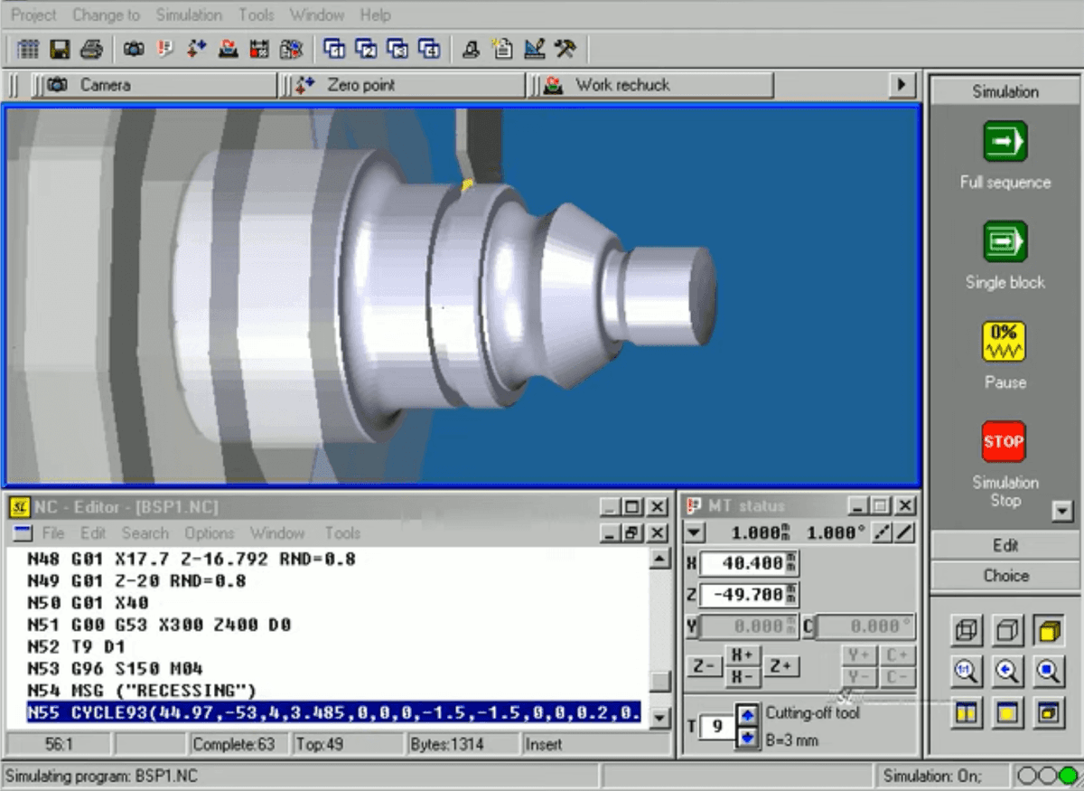The width and height of the screenshot is (1084, 791).
Task: Expand the Simulation panel down arrow
Action: click(x=1062, y=512)
